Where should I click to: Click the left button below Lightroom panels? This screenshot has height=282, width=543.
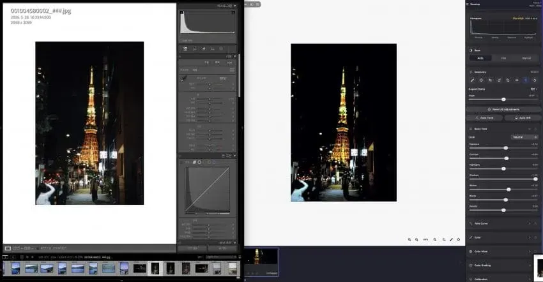192,248
